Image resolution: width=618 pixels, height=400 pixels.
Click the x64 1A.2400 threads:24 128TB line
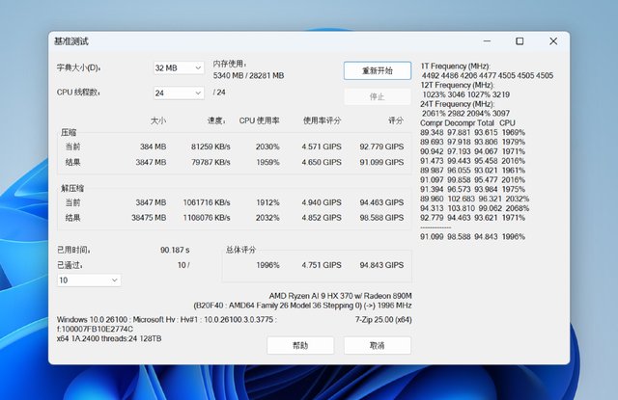pos(109,338)
